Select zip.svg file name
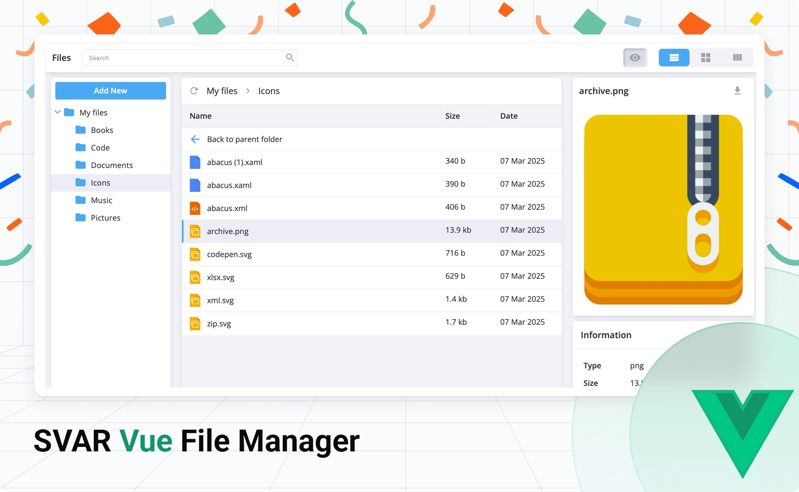The height and width of the screenshot is (492, 799). point(219,323)
